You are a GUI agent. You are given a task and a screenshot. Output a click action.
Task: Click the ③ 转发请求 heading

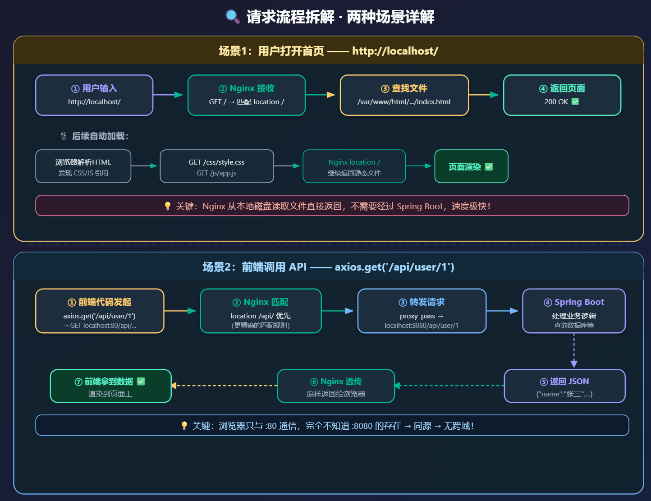422,302
